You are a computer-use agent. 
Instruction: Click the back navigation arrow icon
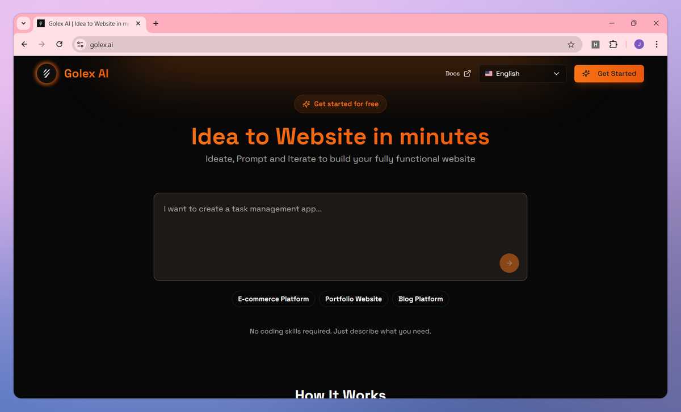[24, 44]
